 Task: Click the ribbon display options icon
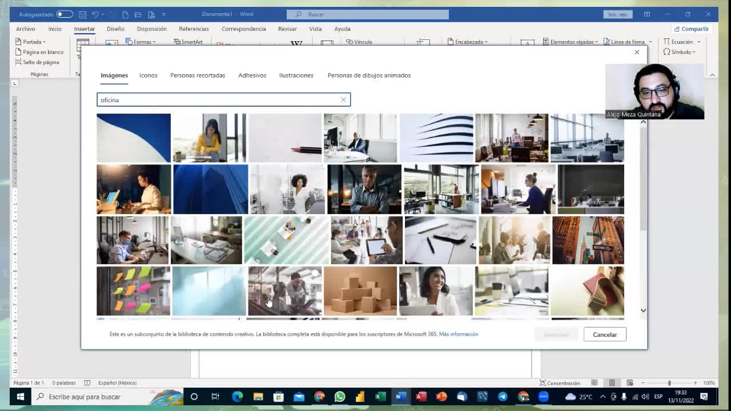click(x=647, y=14)
